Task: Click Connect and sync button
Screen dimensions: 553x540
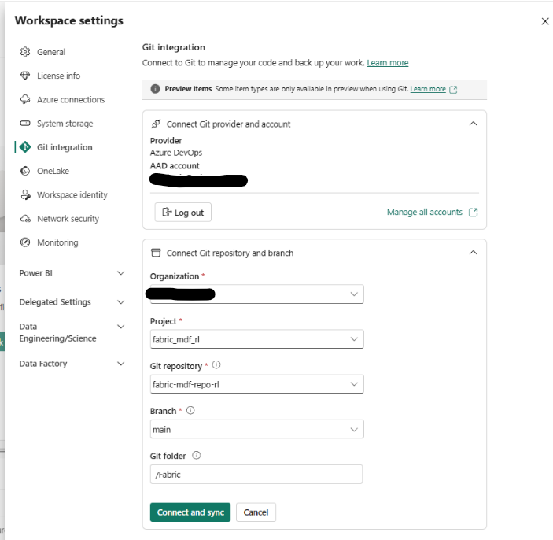Action: click(190, 512)
